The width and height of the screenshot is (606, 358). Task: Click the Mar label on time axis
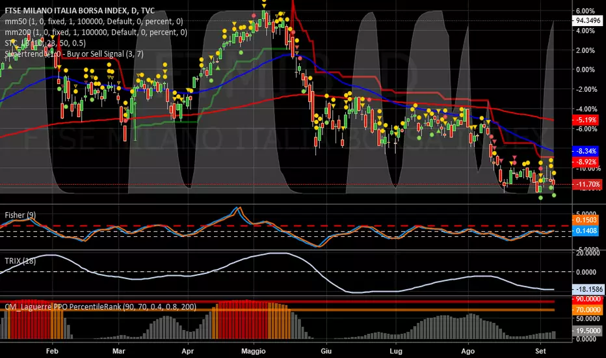pyautogui.click(x=118, y=351)
